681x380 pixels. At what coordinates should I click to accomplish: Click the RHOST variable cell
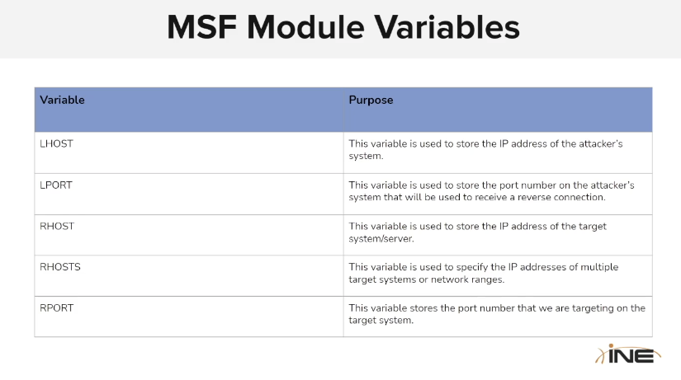click(56, 226)
